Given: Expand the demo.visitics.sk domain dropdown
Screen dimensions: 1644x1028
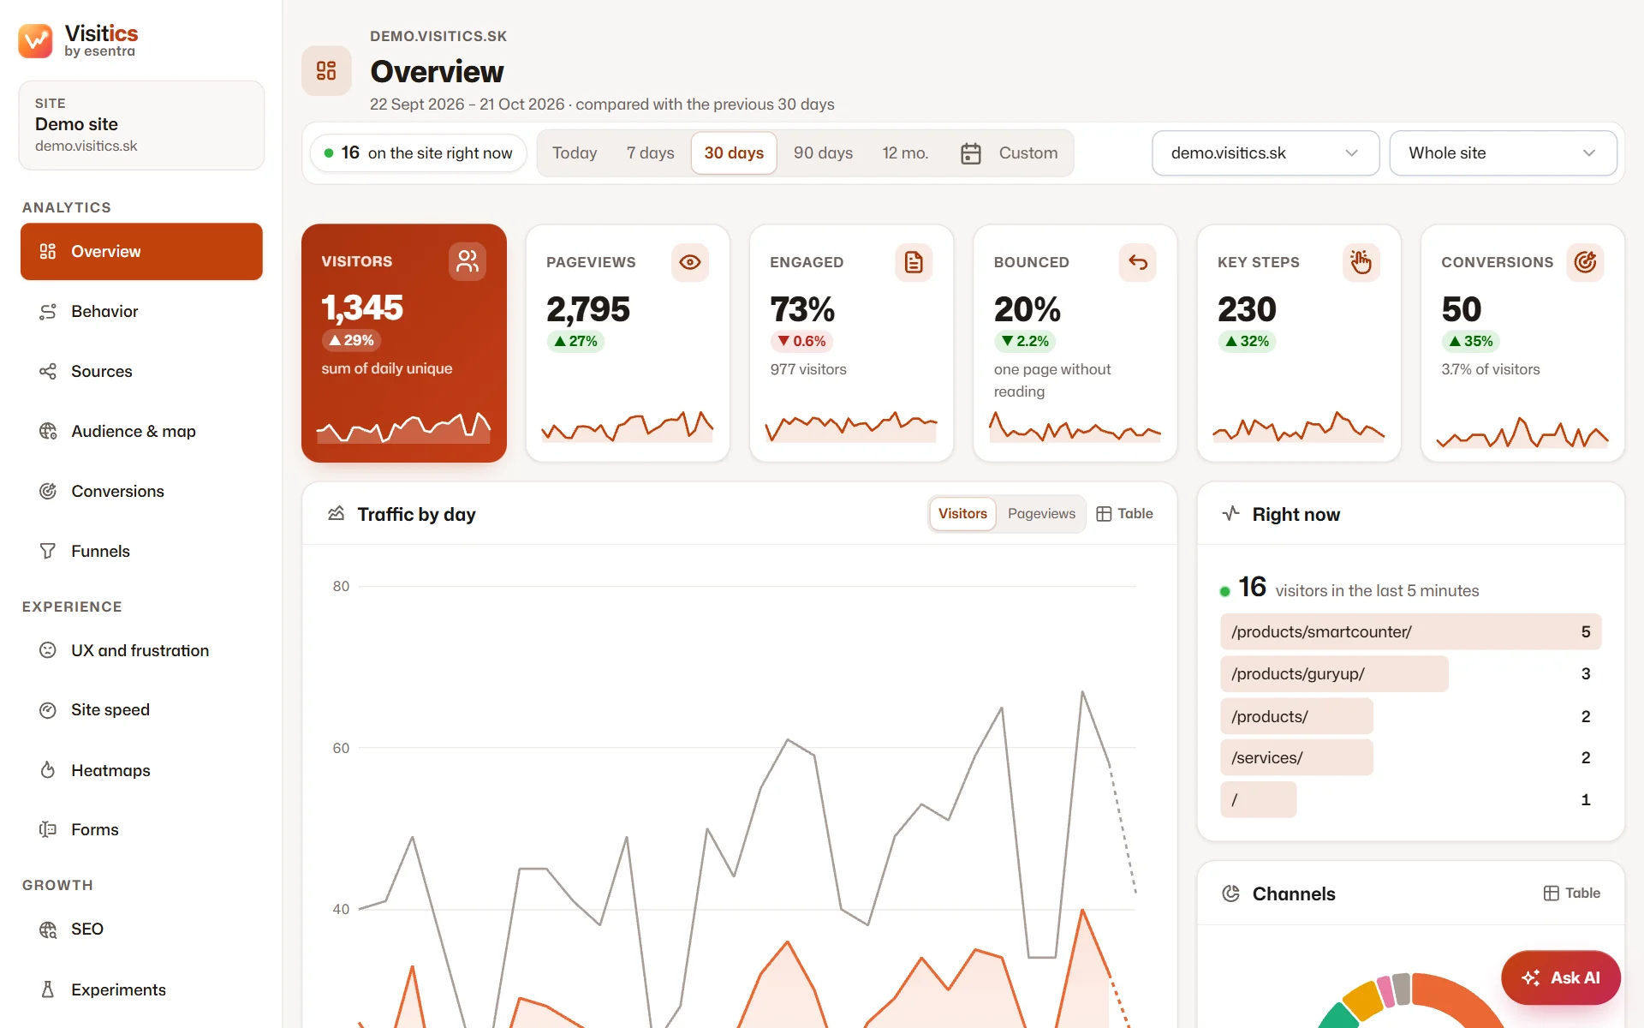Looking at the screenshot, I should coord(1265,153).
